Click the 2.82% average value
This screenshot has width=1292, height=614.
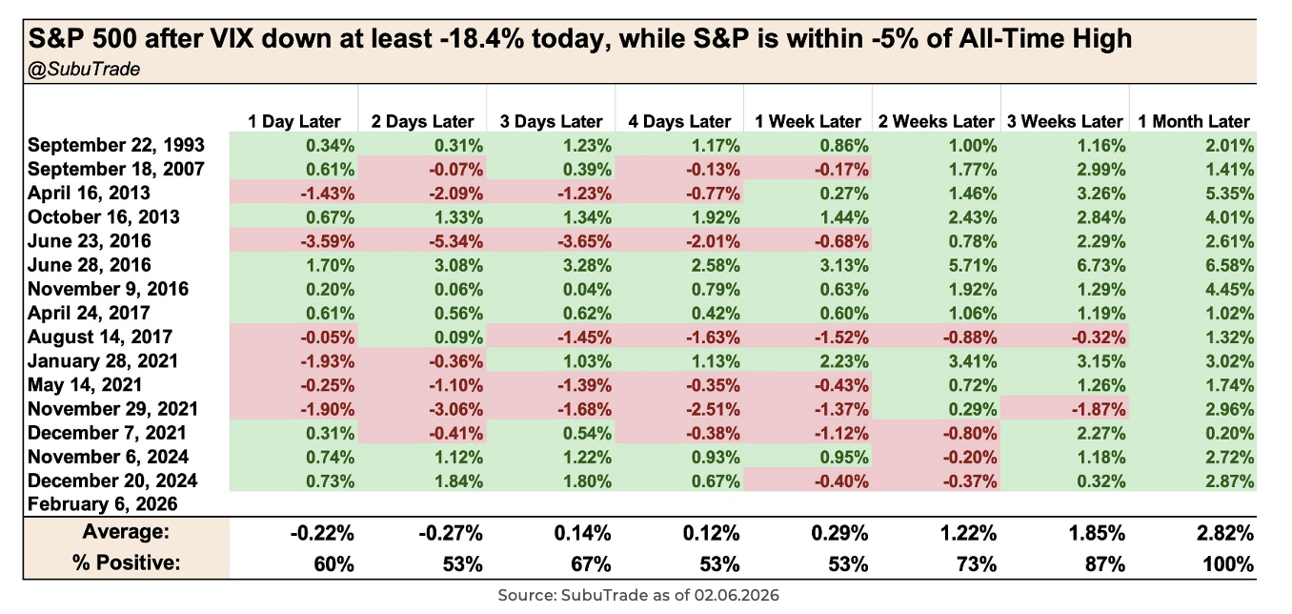(1228, 531)
